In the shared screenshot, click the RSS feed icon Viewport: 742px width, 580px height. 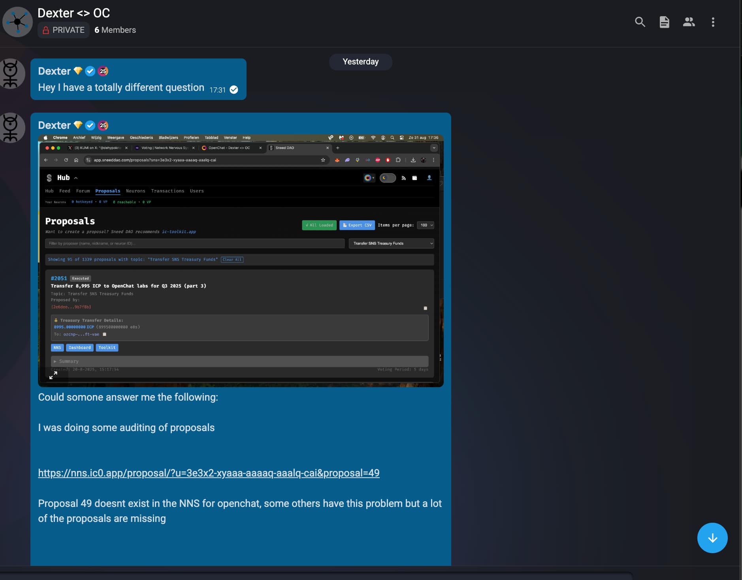point(403,178)
